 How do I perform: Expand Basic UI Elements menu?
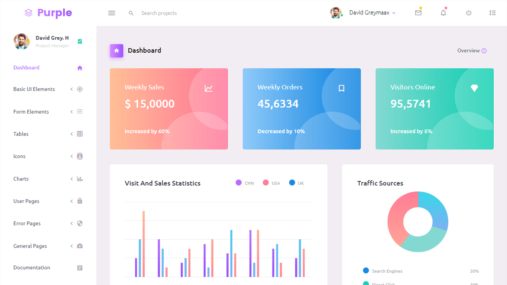click(34, 89)
